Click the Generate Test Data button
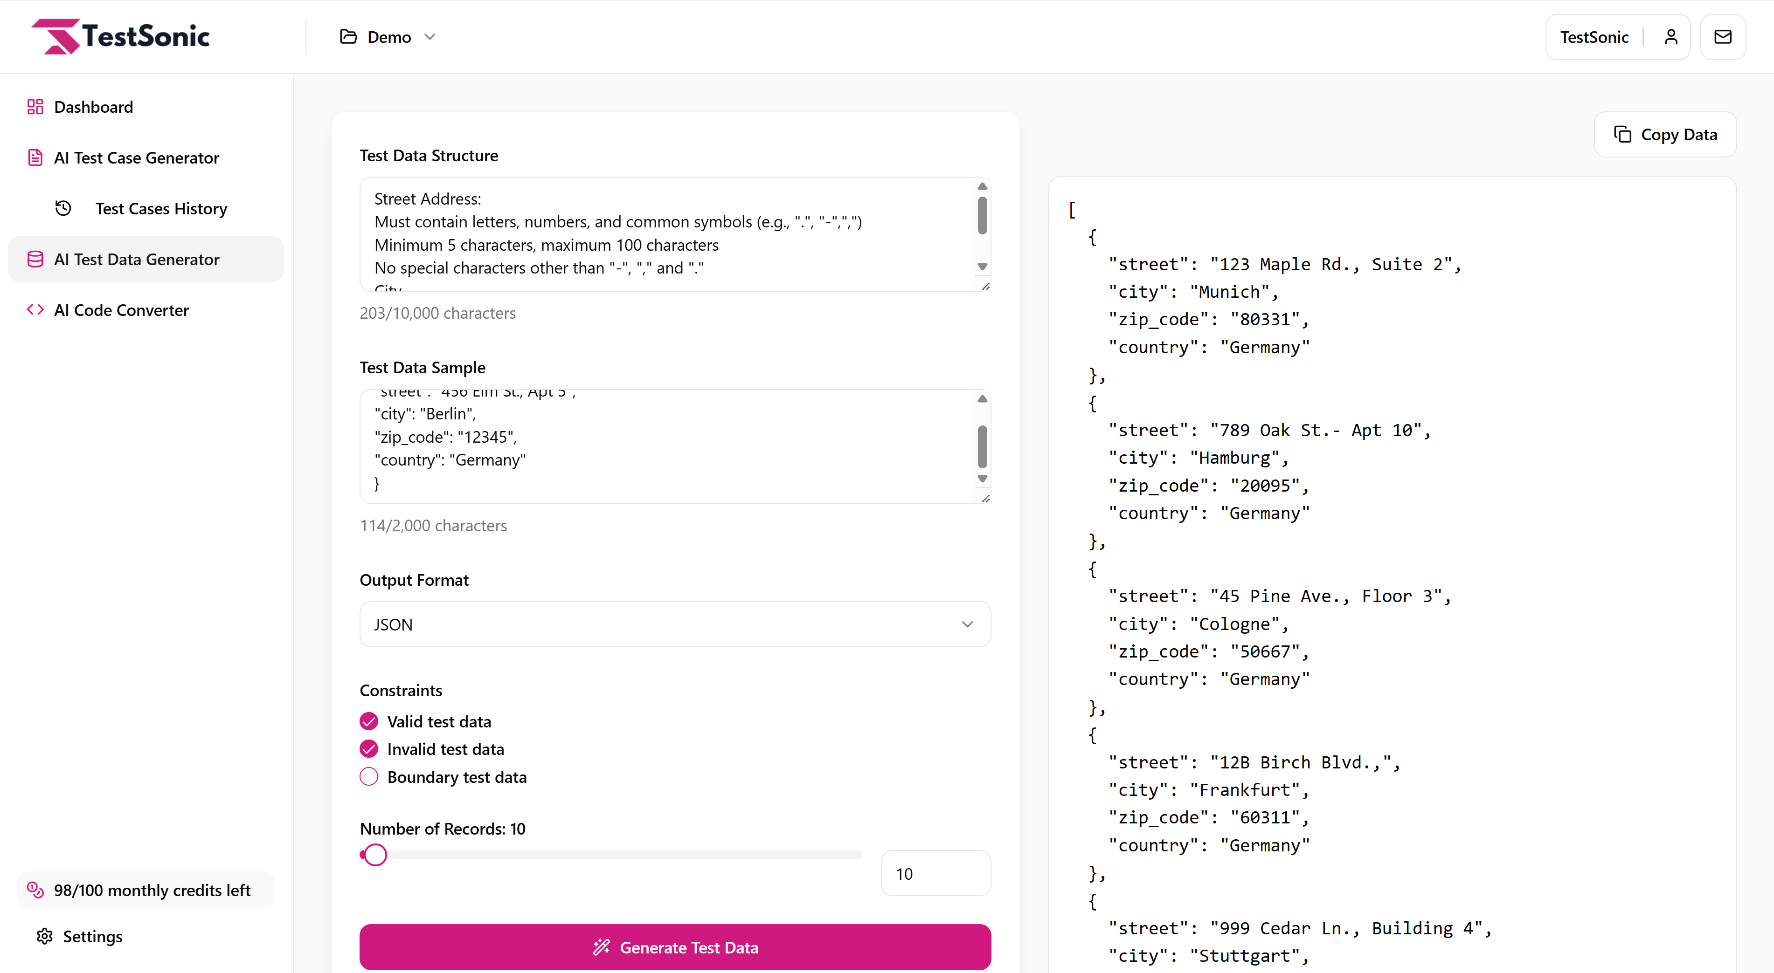 pyautogui.click(x=674, y=947)
